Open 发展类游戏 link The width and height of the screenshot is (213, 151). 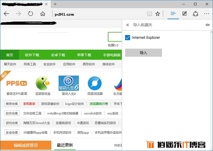coord(63,123)
